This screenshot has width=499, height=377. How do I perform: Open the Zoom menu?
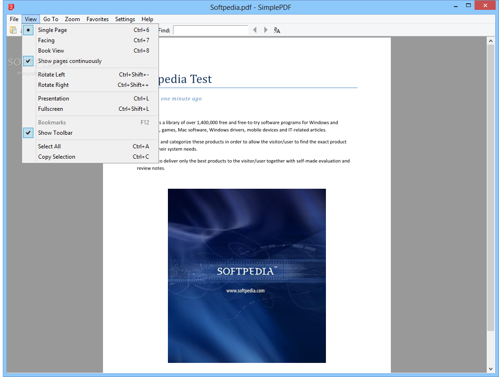coord(72,19)
